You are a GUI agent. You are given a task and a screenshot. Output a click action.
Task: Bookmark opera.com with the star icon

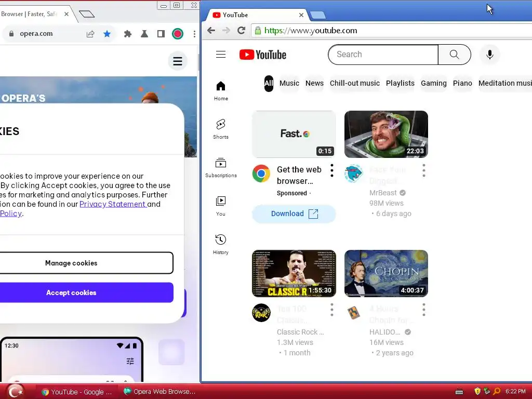[107, 34]
